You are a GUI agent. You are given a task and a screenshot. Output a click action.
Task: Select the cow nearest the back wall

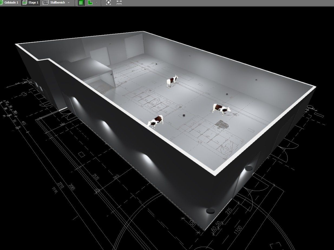172,81
